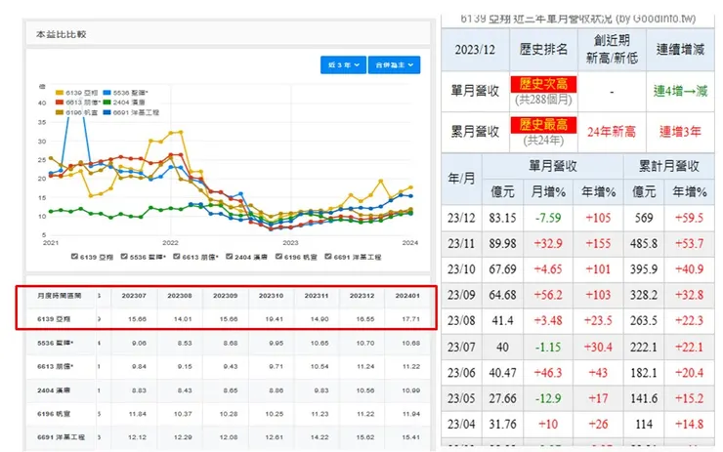Select the 202312 column header

pos(361,296)
